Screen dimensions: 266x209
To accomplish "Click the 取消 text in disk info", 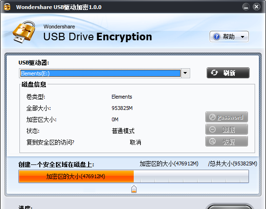I will point(136,142).
